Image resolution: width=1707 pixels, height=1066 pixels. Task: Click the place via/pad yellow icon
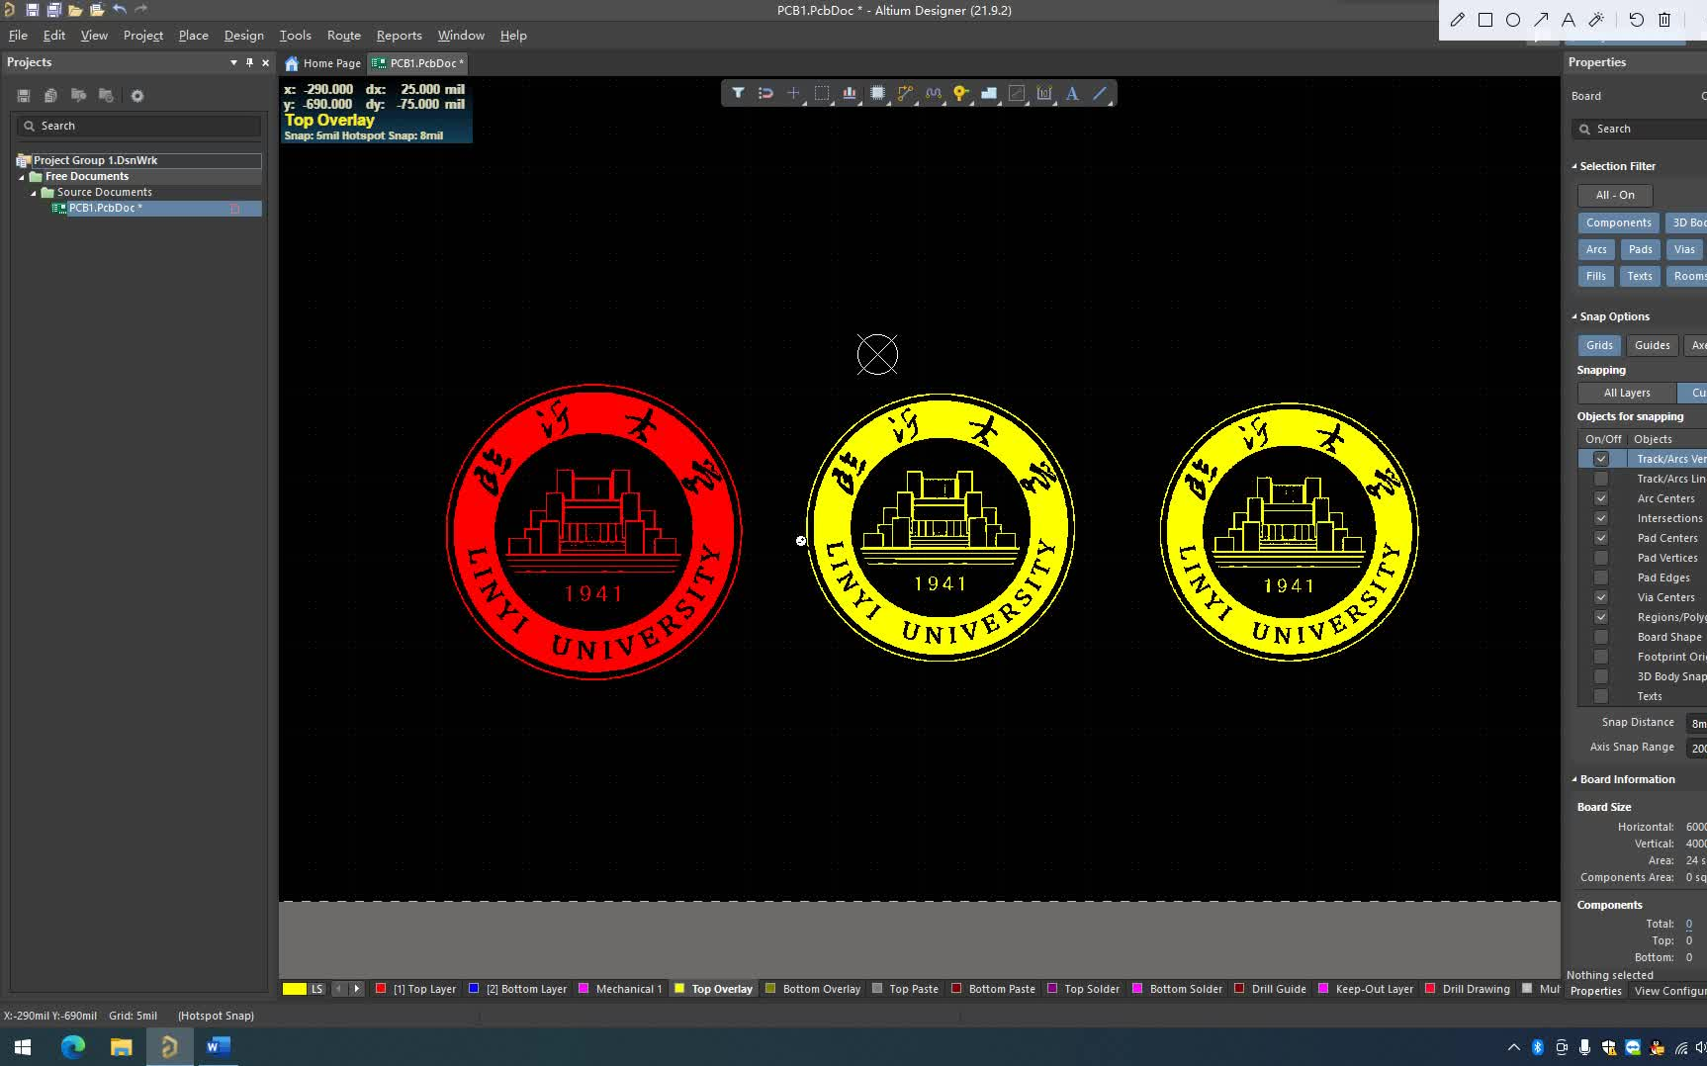tap(960, 93)
